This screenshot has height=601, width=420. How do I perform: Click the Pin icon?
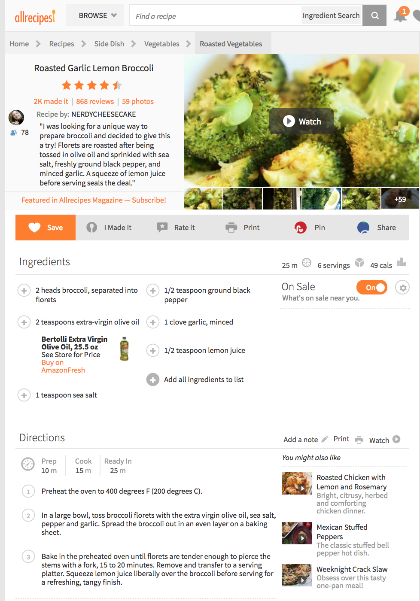click(300, 228)
